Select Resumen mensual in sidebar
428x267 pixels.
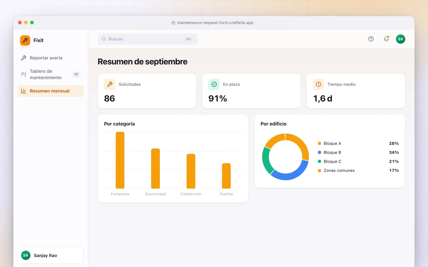point(50,91)
